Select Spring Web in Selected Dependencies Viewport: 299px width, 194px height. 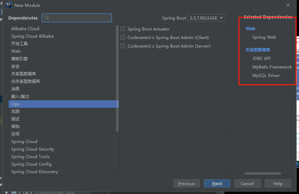coord(264,37)
